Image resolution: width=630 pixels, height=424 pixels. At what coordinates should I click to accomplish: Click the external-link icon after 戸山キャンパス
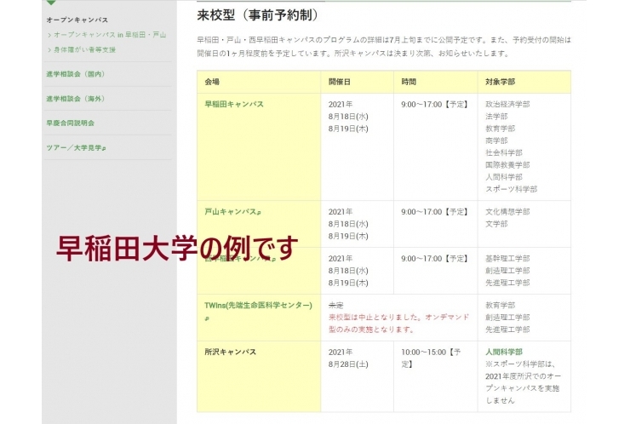coord(259,213)
